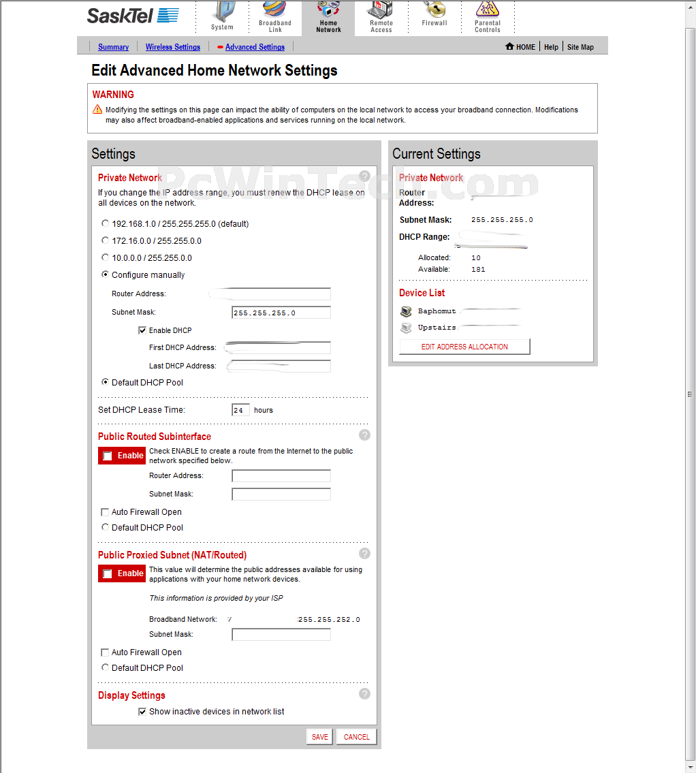Focus the First DHCP Address field
Screen dimensions: 696x773
click(281, 347)
